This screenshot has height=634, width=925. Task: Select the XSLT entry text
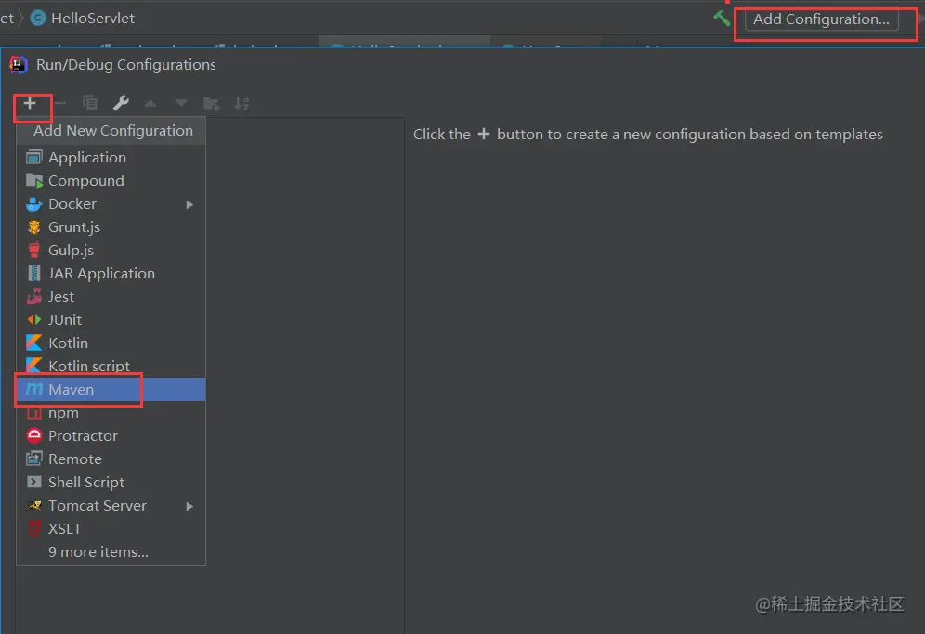coord(65,528)
